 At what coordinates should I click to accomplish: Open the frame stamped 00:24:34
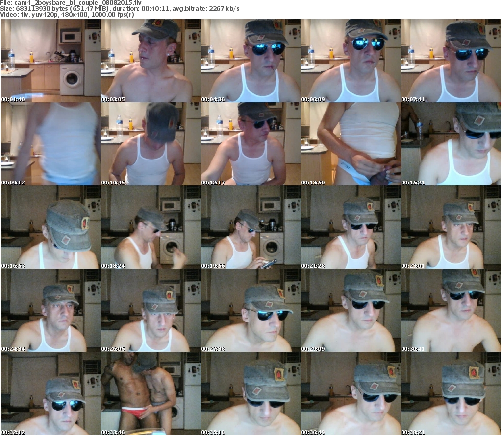pos(51,310)
